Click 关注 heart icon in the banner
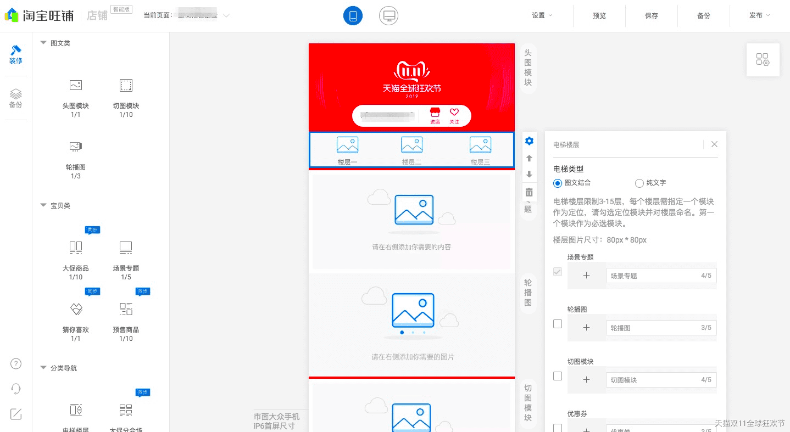Viewport: 790px width, 432px height. [x=454, y=115]
